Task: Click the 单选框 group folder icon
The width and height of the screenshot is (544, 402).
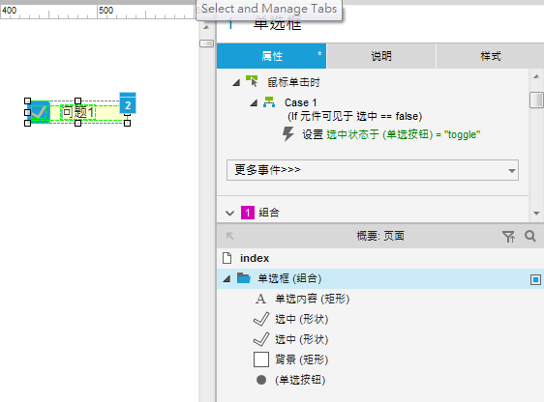Action: (244, 278)
